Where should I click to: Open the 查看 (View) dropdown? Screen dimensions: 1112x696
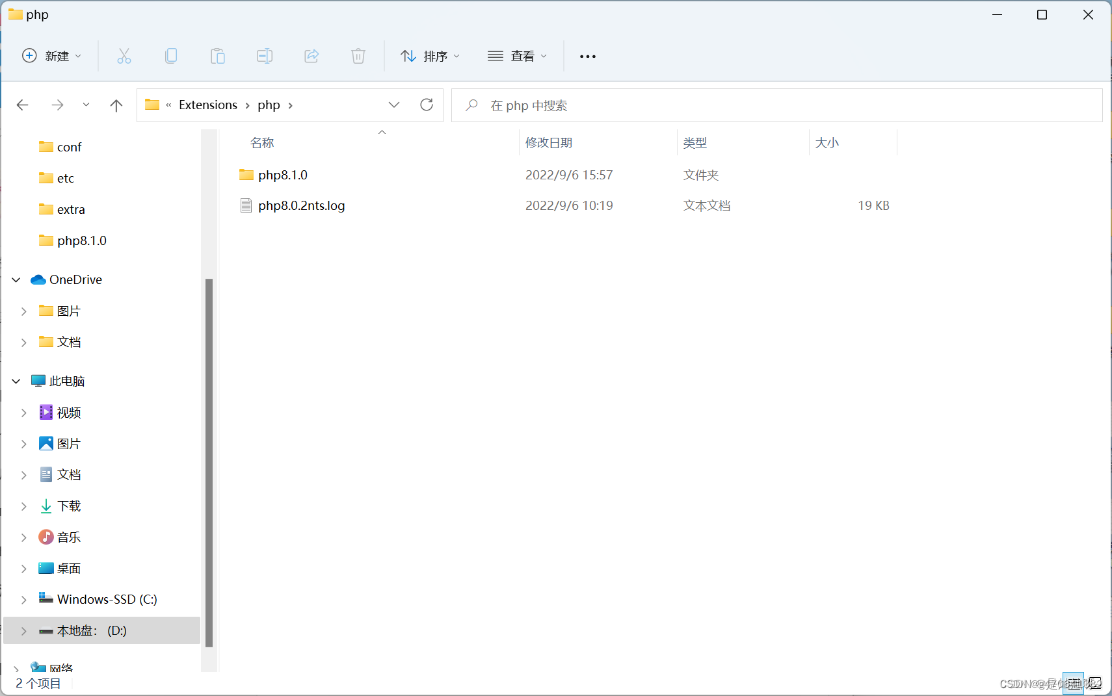click(x=517, y=56)
